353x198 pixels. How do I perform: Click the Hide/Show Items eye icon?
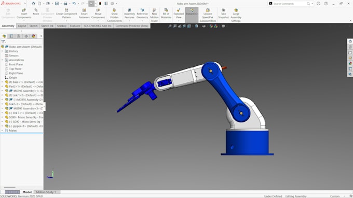pos(203,26)
